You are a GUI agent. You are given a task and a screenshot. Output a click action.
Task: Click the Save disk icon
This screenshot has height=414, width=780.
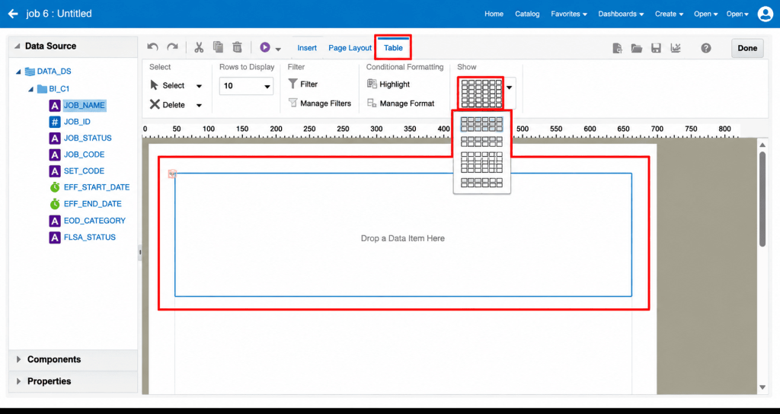pyautogui.click(x=656, y=48)
